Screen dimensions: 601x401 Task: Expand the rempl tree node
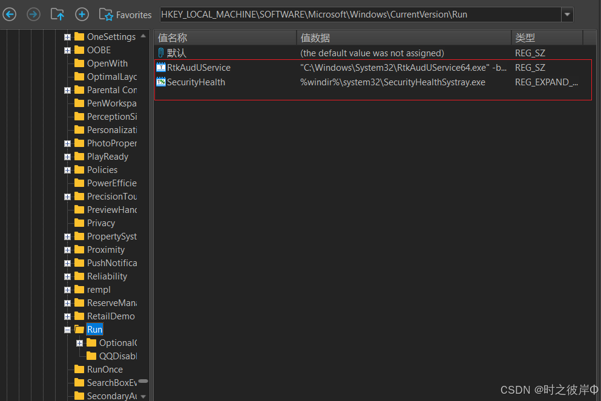pos(67,290)
